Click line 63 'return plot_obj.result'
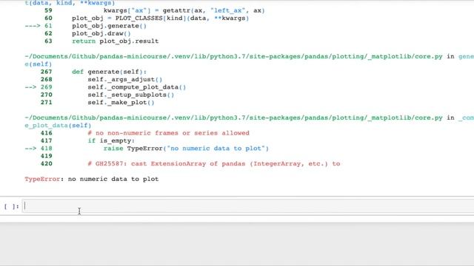Image resolution: width=474 pixels, height=266 pixels. [x=116, y=41]
